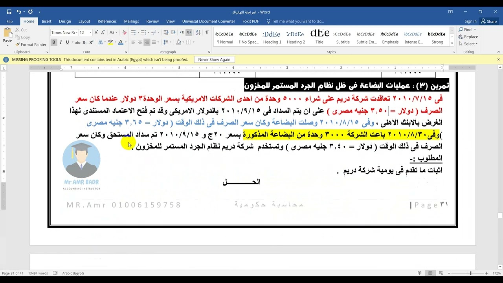Image resolution: width=503 pixels, height=283 pixels.
Task: Copy the selection to clipboard
Action: [22, 37]
